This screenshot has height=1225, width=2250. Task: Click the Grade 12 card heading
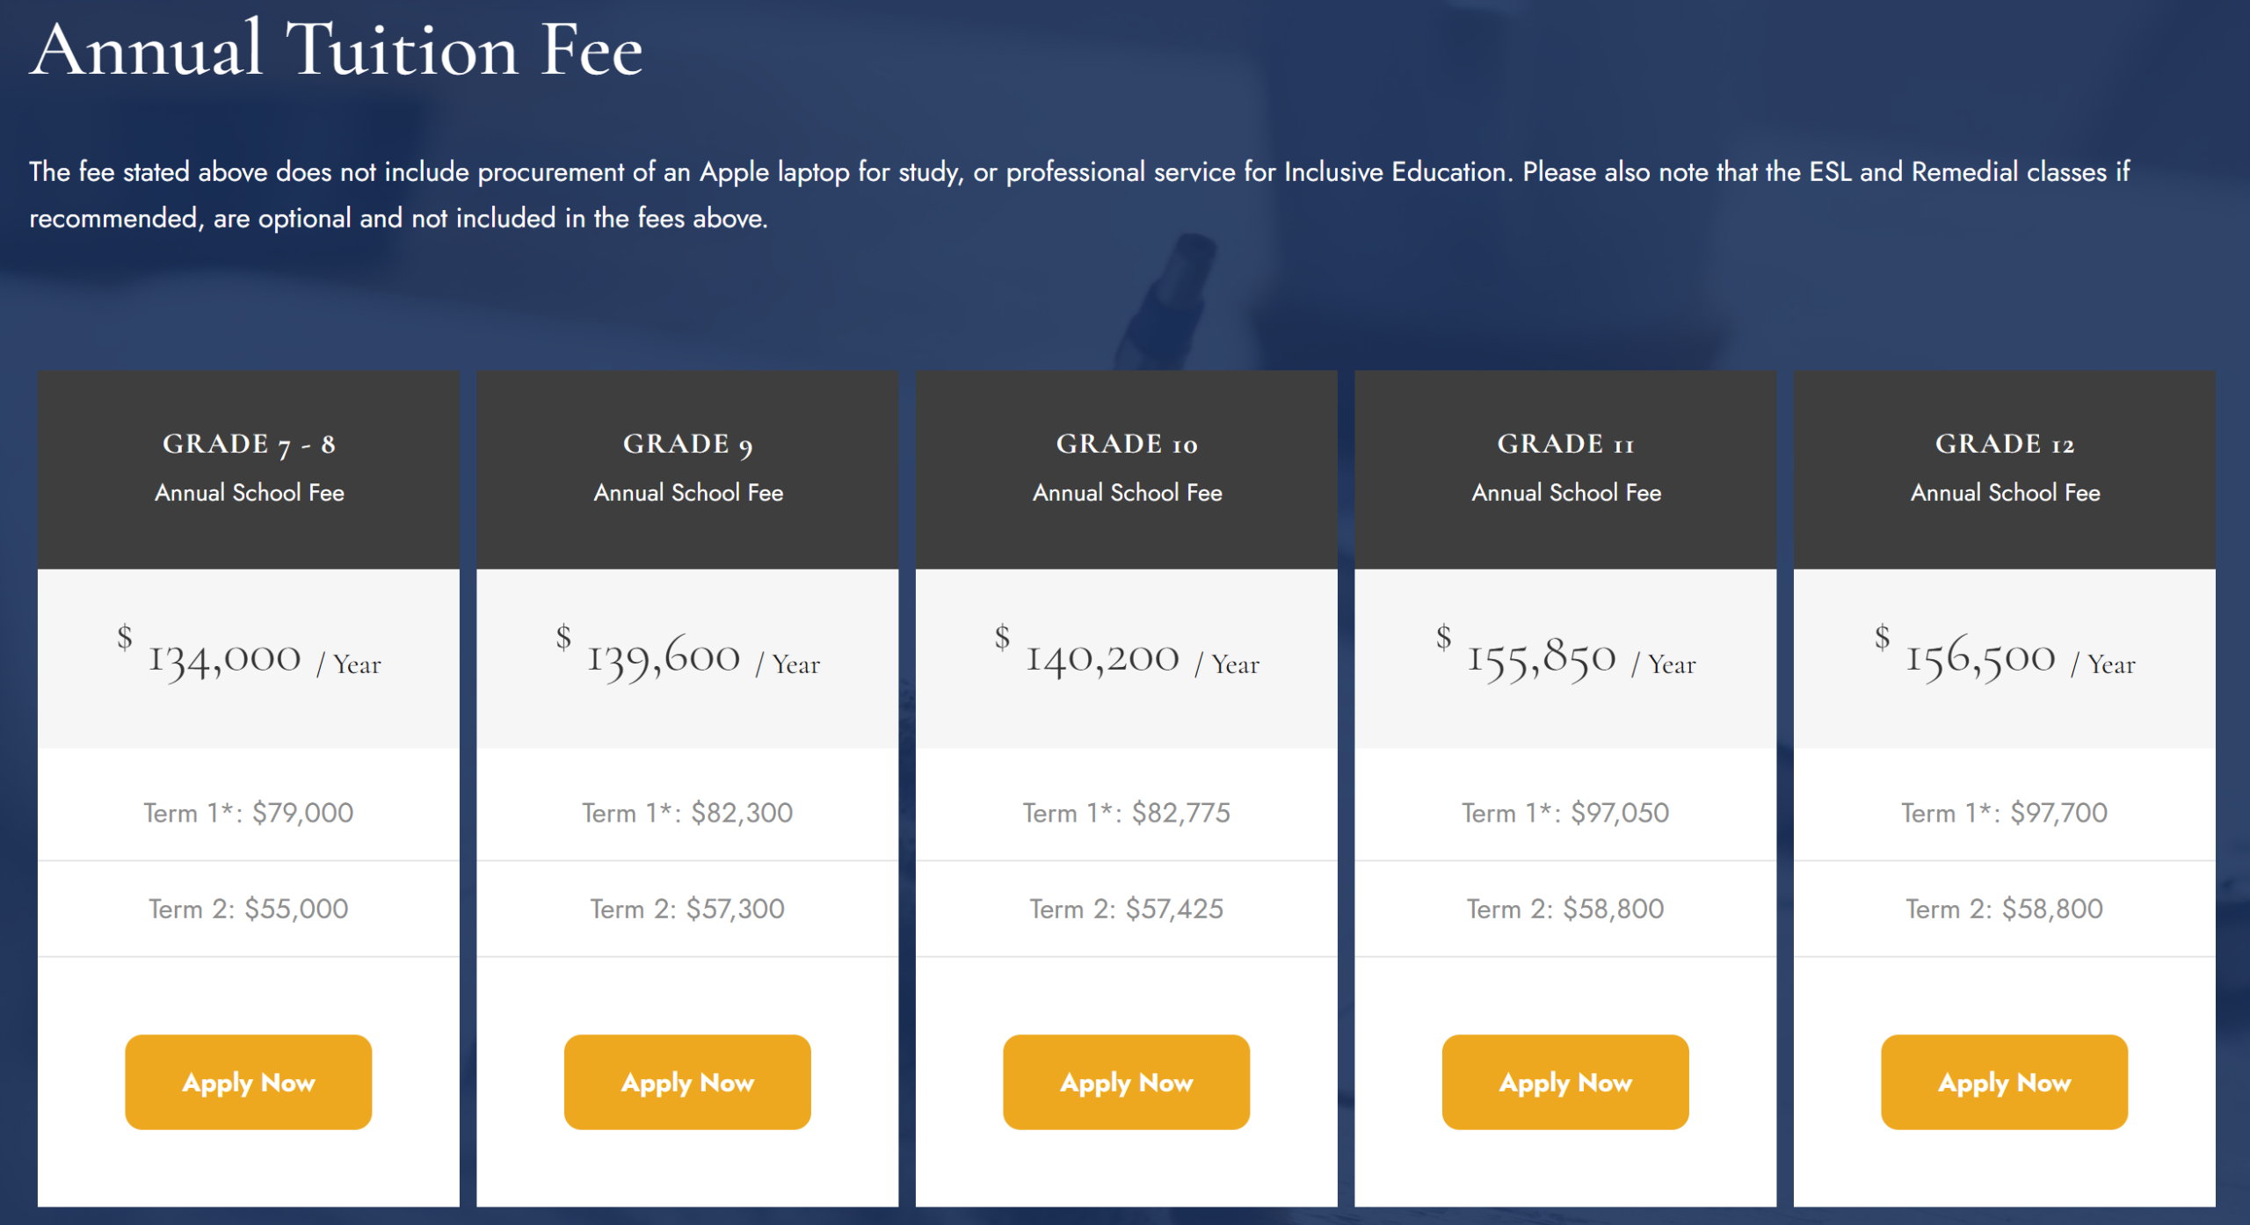click(2004, 445)
